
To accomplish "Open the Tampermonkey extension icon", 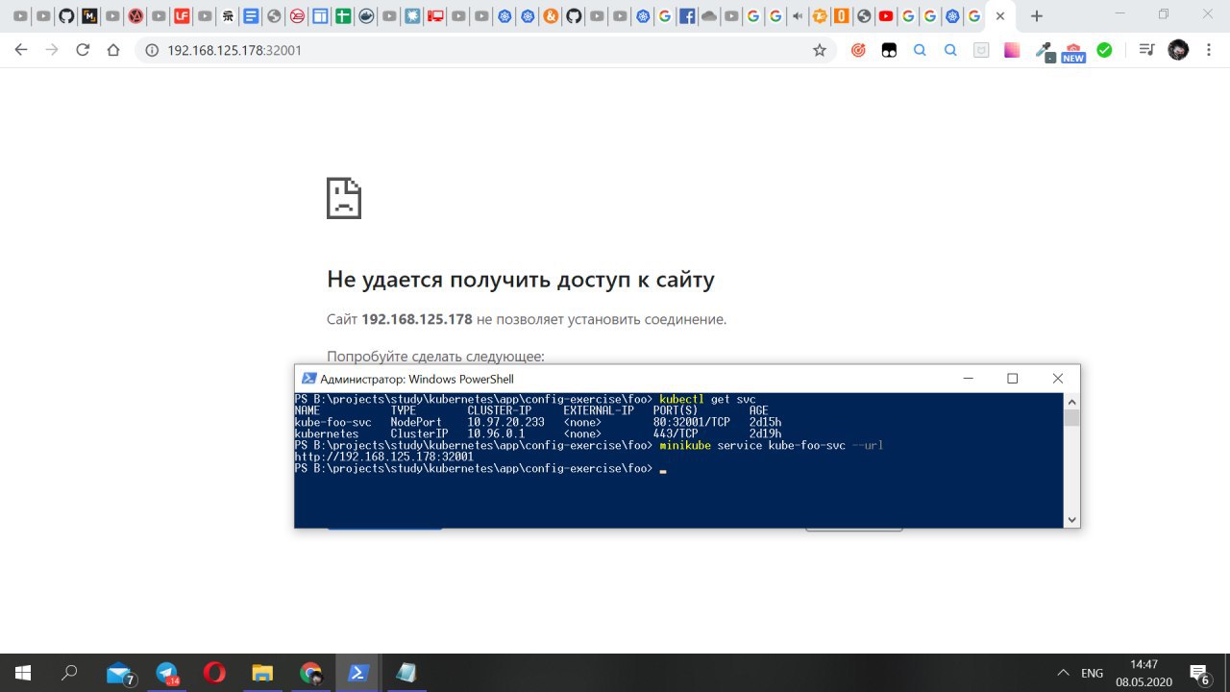I will (890, 50).
